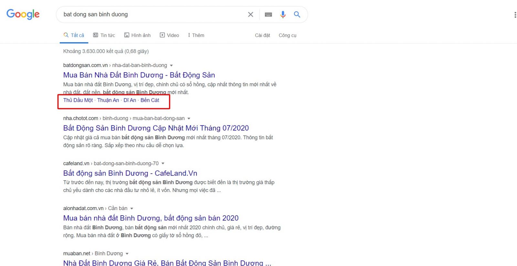The image size is (517, 266).
Task: Switch to the Tin tức tab
Action: click(x=104, y=35)
